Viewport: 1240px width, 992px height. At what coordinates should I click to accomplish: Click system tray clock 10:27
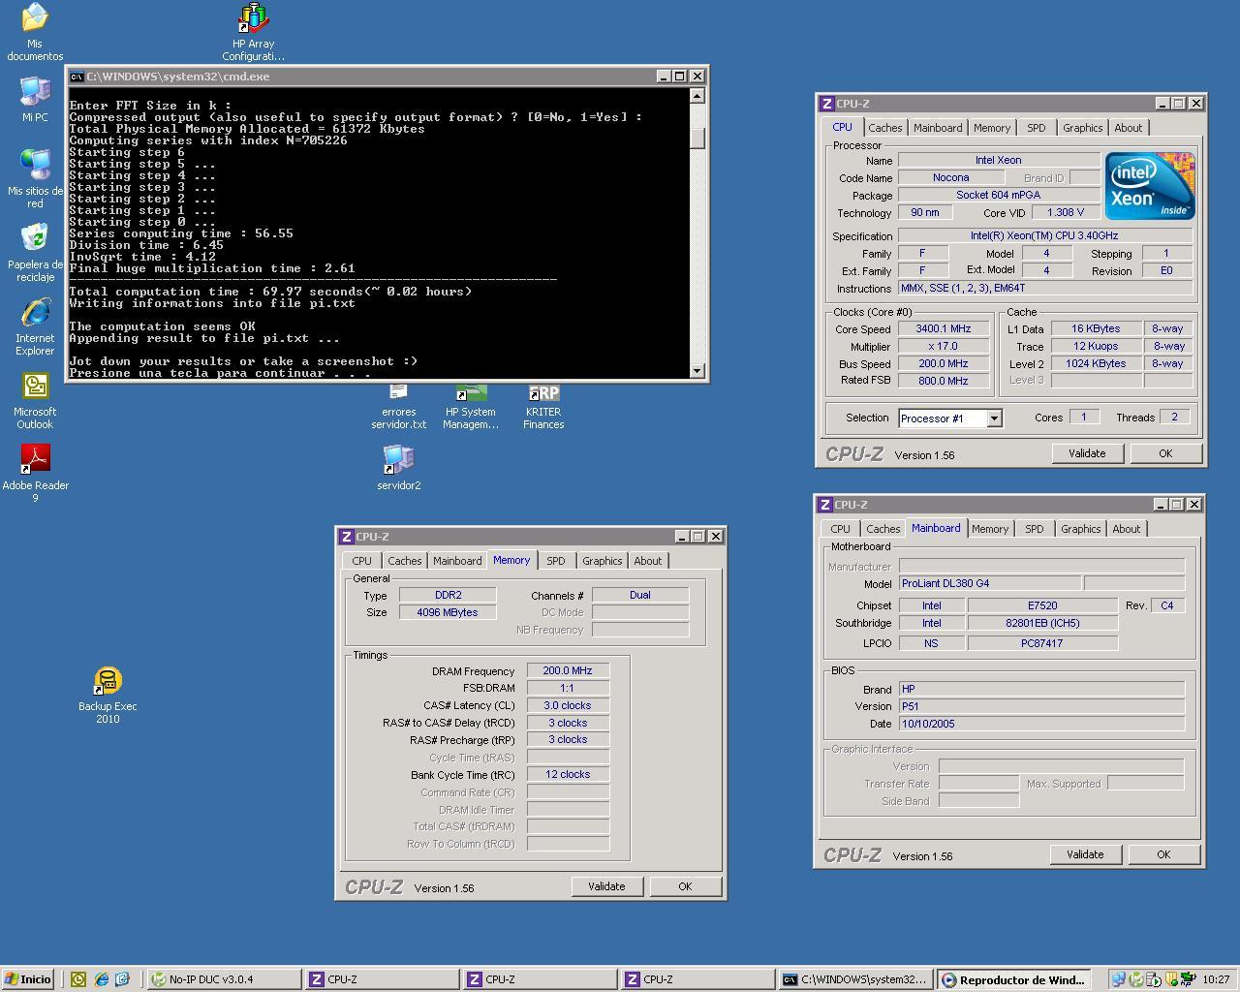(1216, 979)
